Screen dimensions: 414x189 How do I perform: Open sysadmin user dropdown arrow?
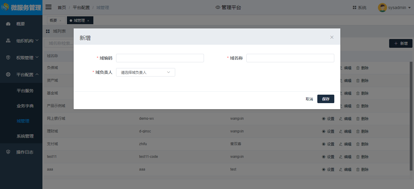click(409, 8)
